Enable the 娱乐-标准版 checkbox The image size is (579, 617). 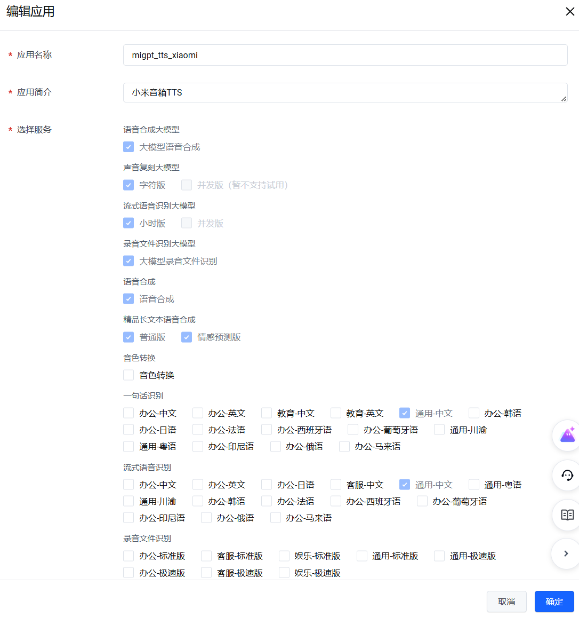click(284, 556)
